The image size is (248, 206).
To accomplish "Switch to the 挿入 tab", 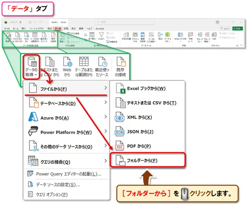I will click(x=24, y=29).
